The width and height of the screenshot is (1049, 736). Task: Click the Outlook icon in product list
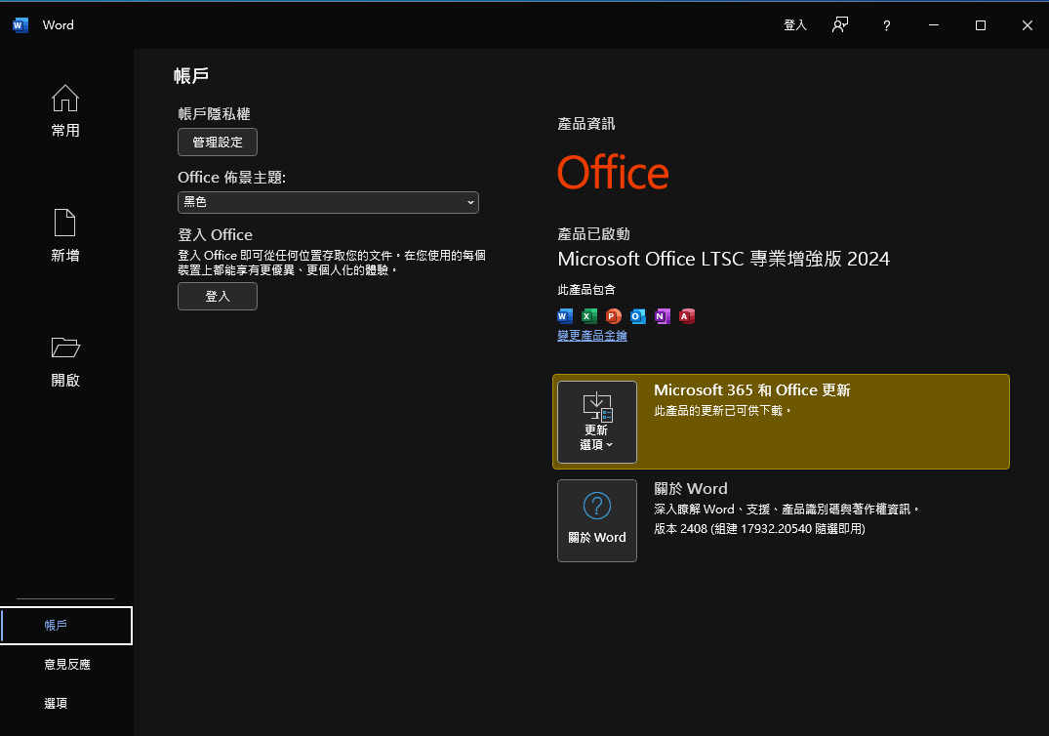[638, 315]
